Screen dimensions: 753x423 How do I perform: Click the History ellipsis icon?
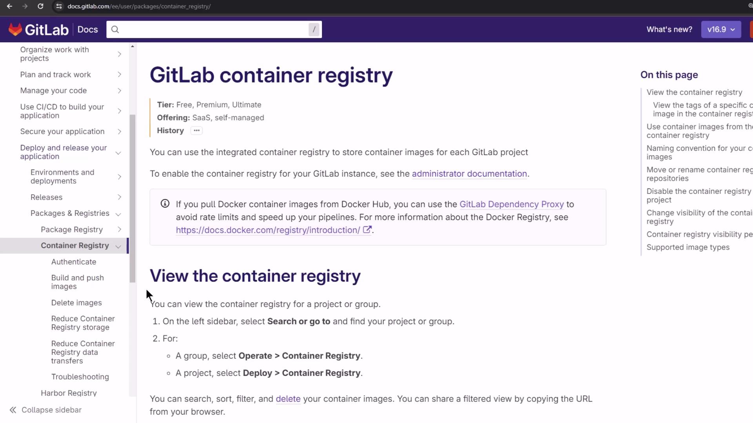[x=196, y=130]
